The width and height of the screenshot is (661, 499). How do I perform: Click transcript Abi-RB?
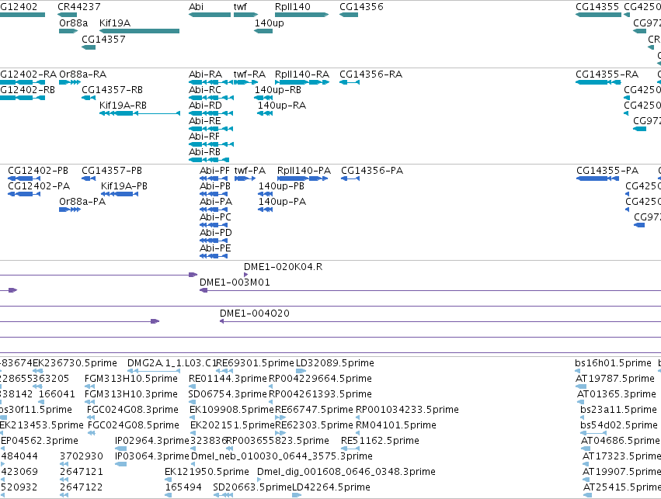[x=205, y=152]
